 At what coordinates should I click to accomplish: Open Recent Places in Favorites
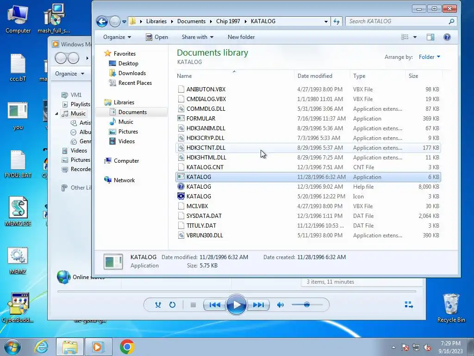coord(135,83)
